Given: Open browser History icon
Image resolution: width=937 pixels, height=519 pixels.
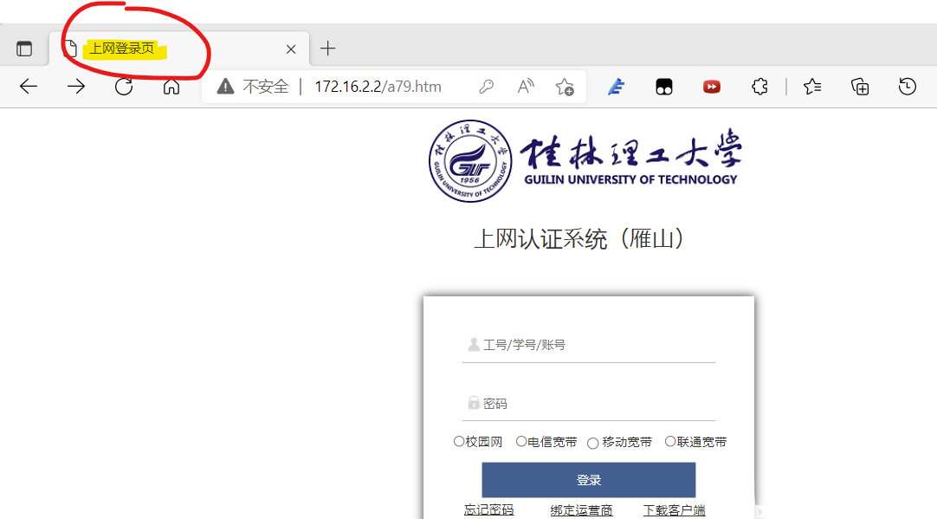Looking at the screenshot, I should tap(907, 87).
